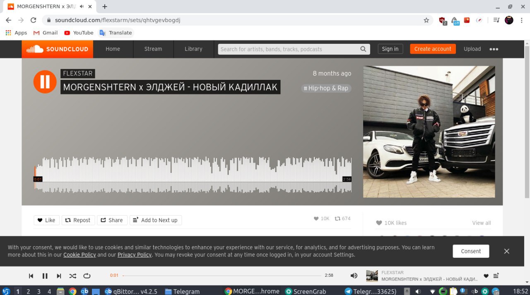This screenshot has width=530, height=295.
Task: Click the Sign in button
Action: click(x=390, y=49)
